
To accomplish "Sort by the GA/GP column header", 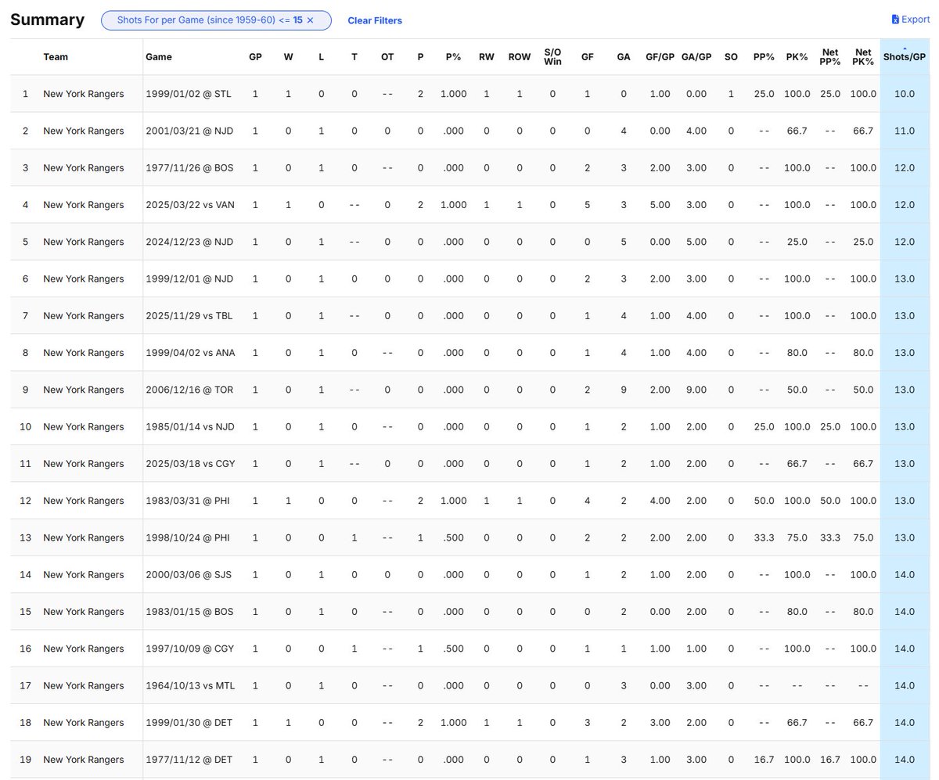I will tap(696, 57).
